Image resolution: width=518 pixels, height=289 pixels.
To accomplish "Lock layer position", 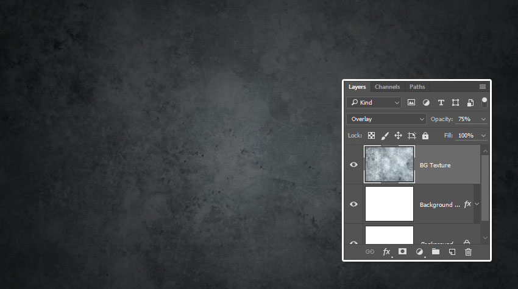I will click(x=398, y=136).
